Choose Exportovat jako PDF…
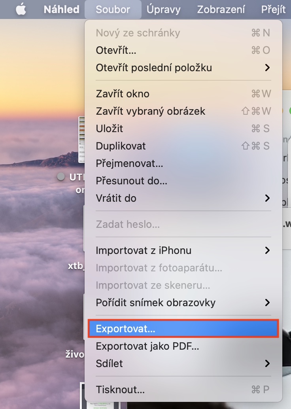Screen dimensions: 291x409 click(x=147, y=346)
